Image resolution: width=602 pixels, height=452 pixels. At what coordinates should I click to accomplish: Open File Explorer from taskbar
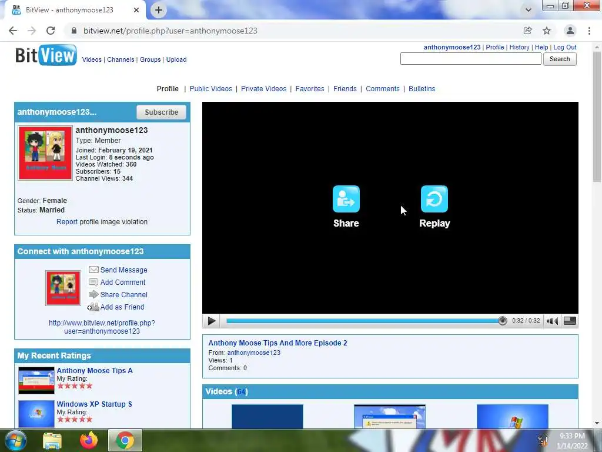pyautogui.click(x=52, y=440)
